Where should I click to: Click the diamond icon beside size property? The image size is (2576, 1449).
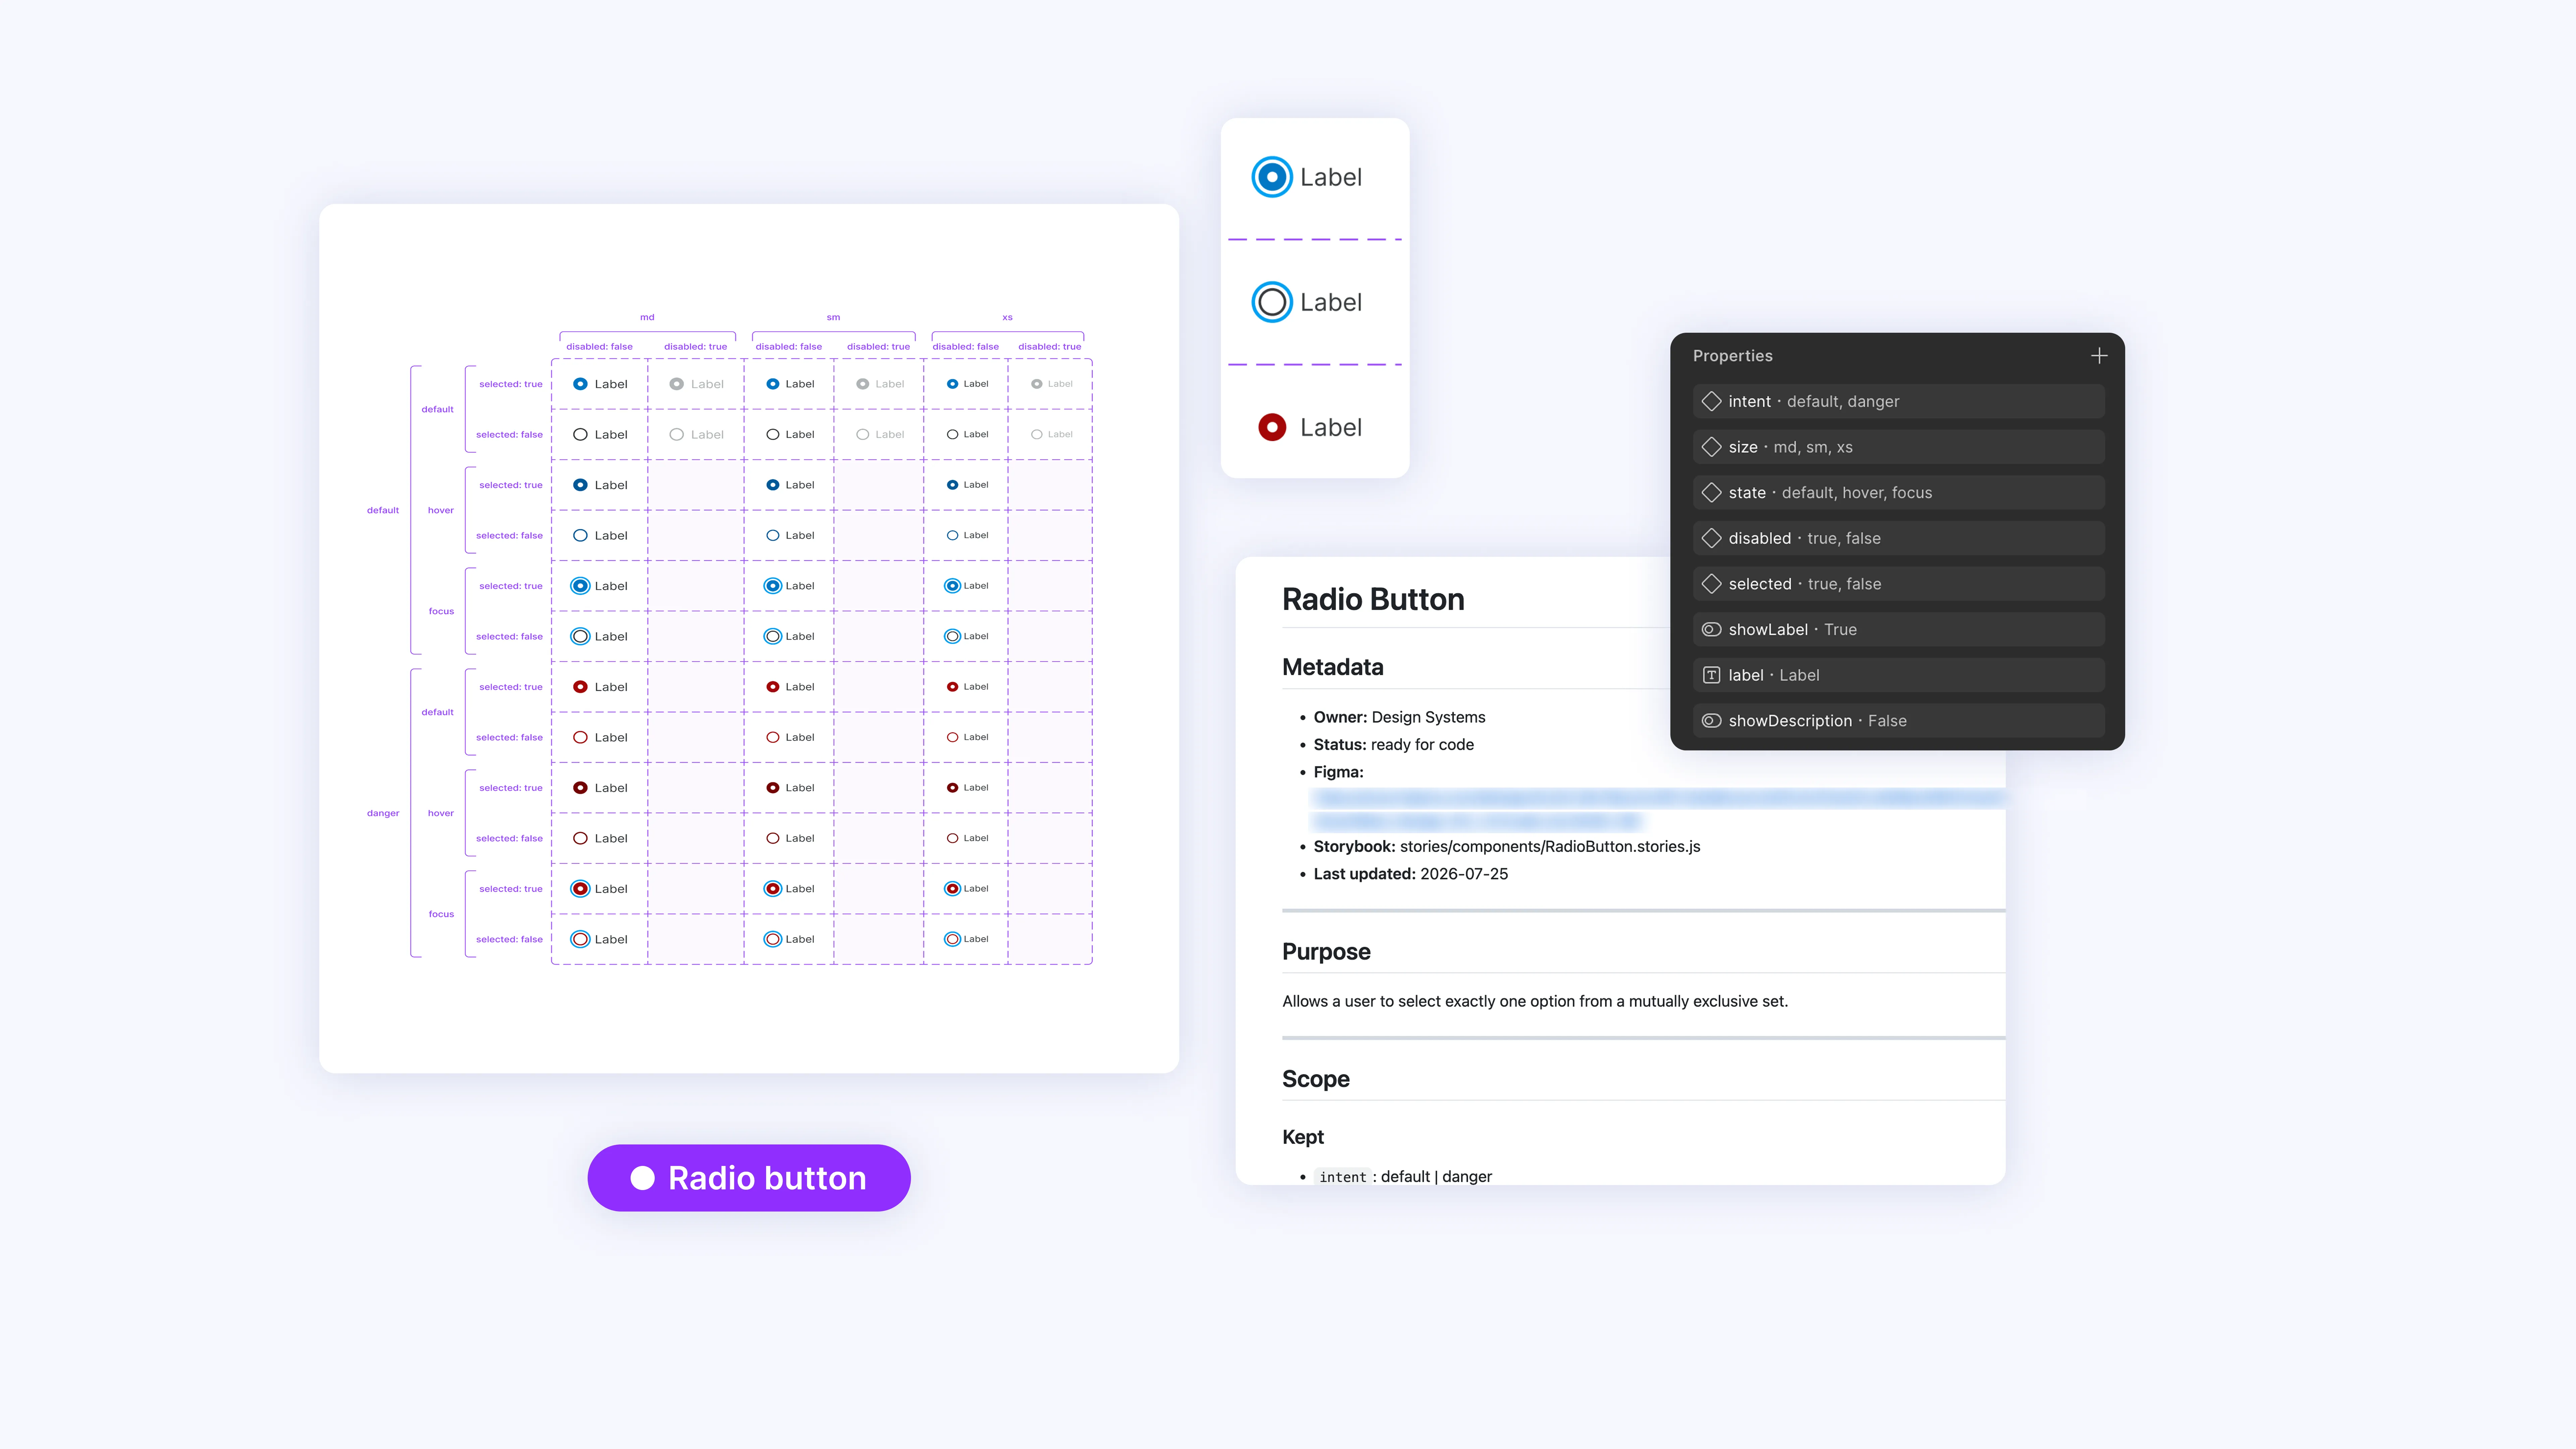[1711, 447]
